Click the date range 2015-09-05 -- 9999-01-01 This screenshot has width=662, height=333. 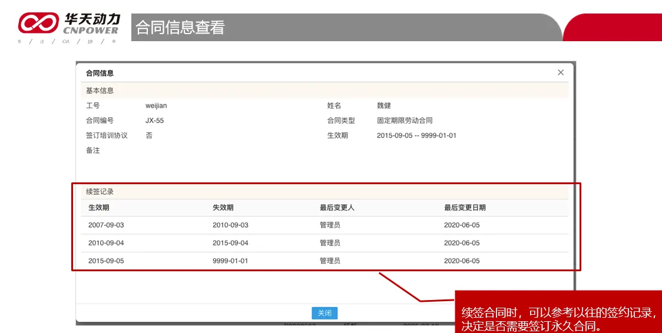[x=416, y=135]
